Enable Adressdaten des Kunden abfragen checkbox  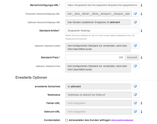point(66,120)
